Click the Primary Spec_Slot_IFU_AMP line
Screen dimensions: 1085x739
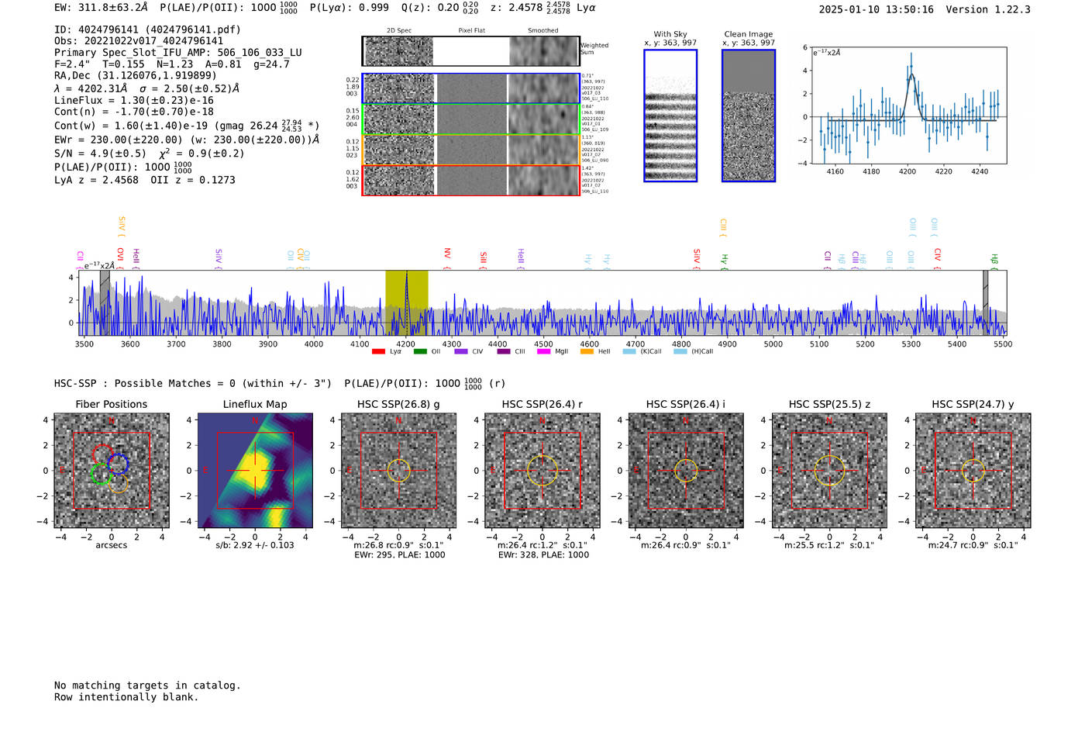[178, 53]
